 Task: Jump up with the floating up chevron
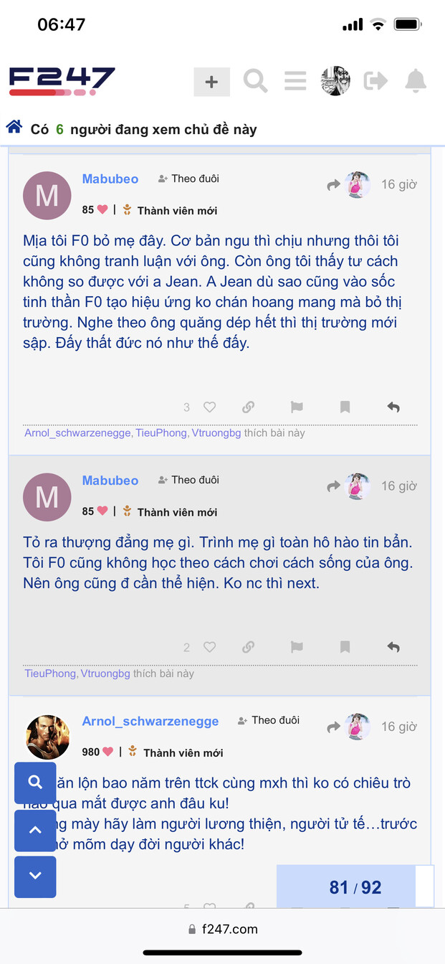35,831
